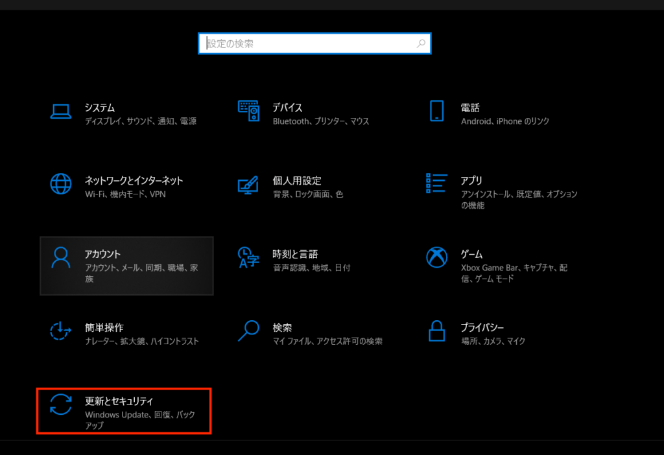Screen dimensions: 664x455
Task: Select the システム category label
Action: [99, 108]
